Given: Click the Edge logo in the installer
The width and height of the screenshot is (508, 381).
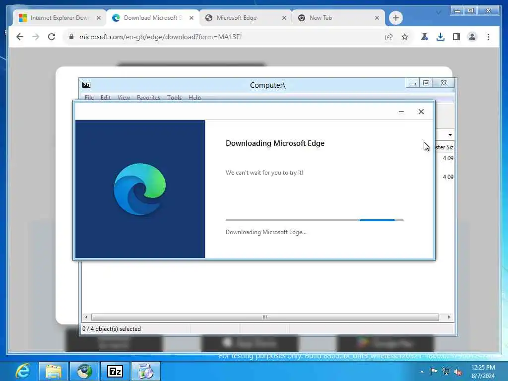Looking at the screenshot, I should click(x=140, y=189).
